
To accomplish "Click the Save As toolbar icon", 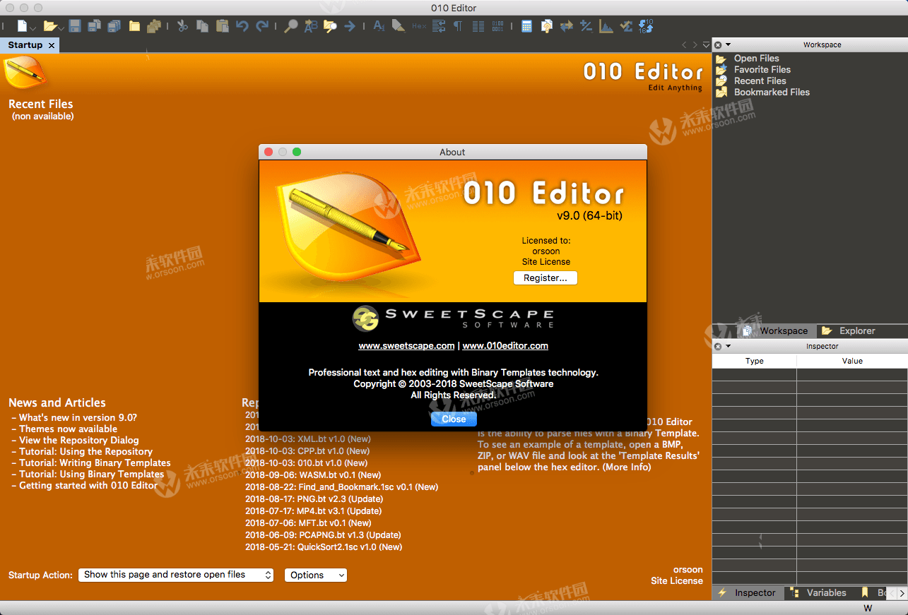I will point(94,26).
